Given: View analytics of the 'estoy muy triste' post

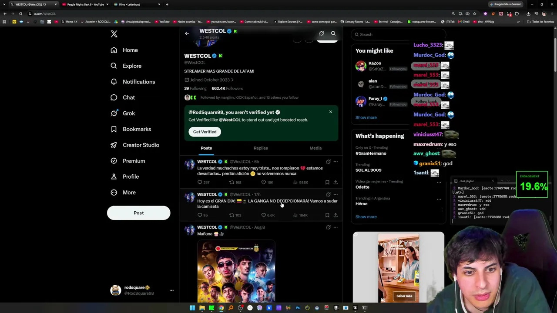Looking at the screenshot, I should [x=295, y=182].
